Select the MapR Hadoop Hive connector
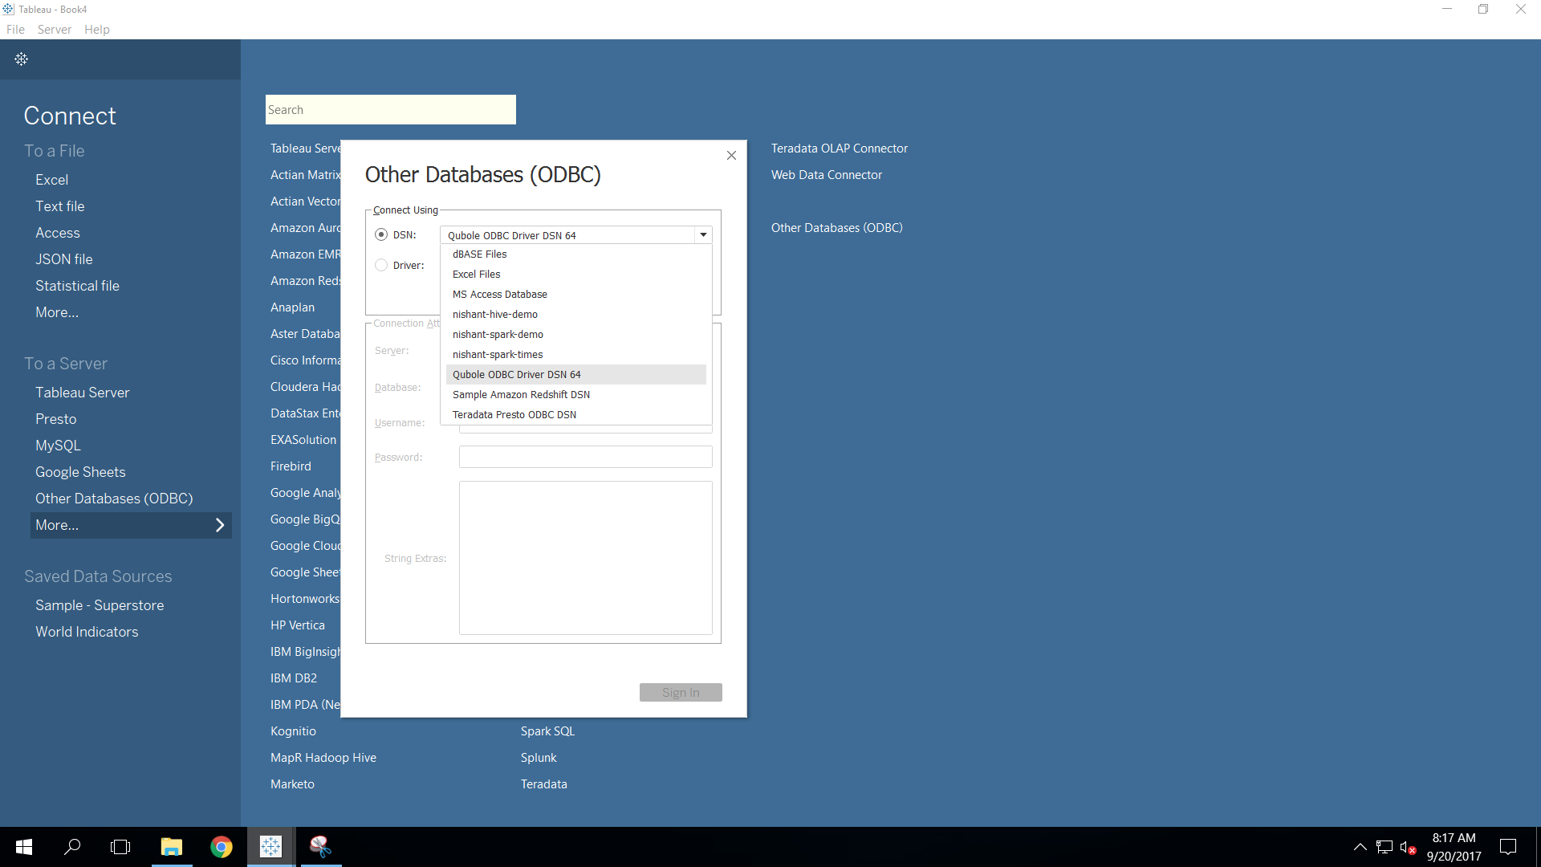The image size is (1541, 867). (x=323, y=758)
